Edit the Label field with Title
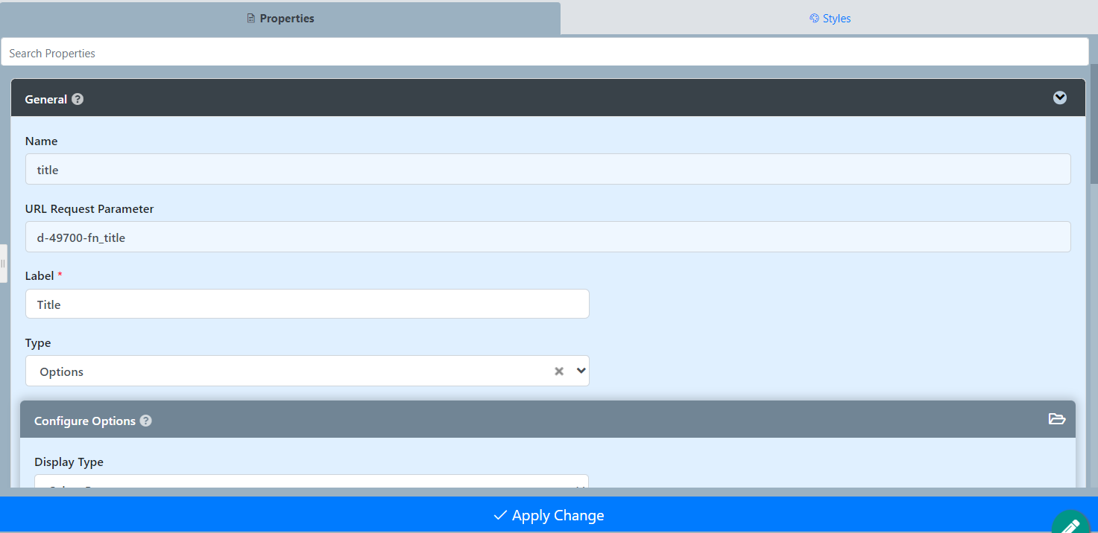The height and width of the screenshot is (533, 1098). 307,304
